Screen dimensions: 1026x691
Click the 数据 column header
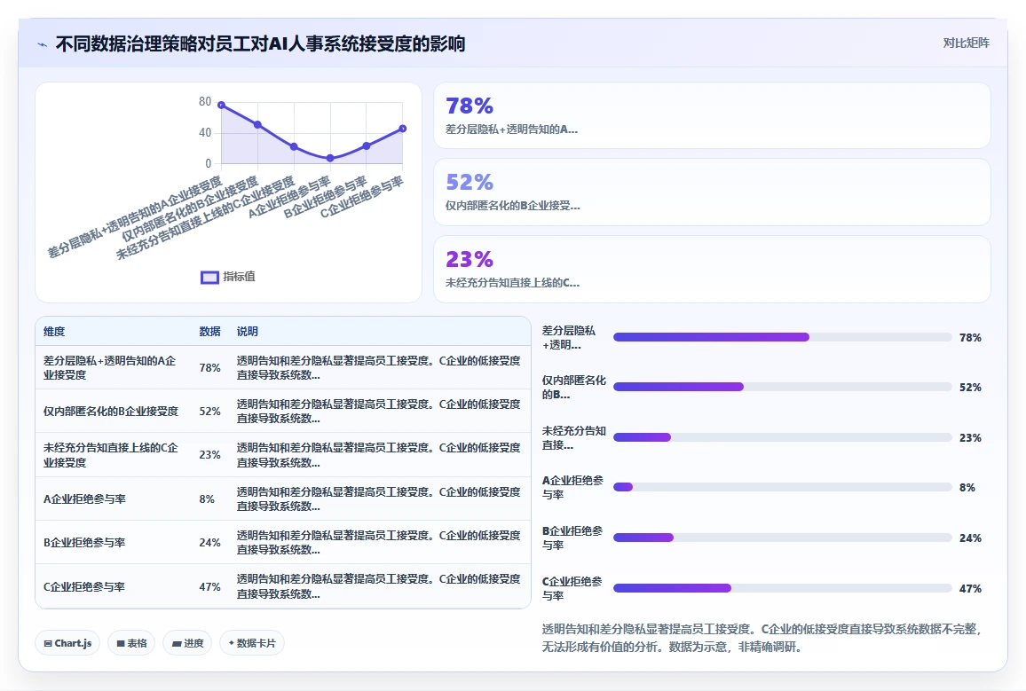209,332
